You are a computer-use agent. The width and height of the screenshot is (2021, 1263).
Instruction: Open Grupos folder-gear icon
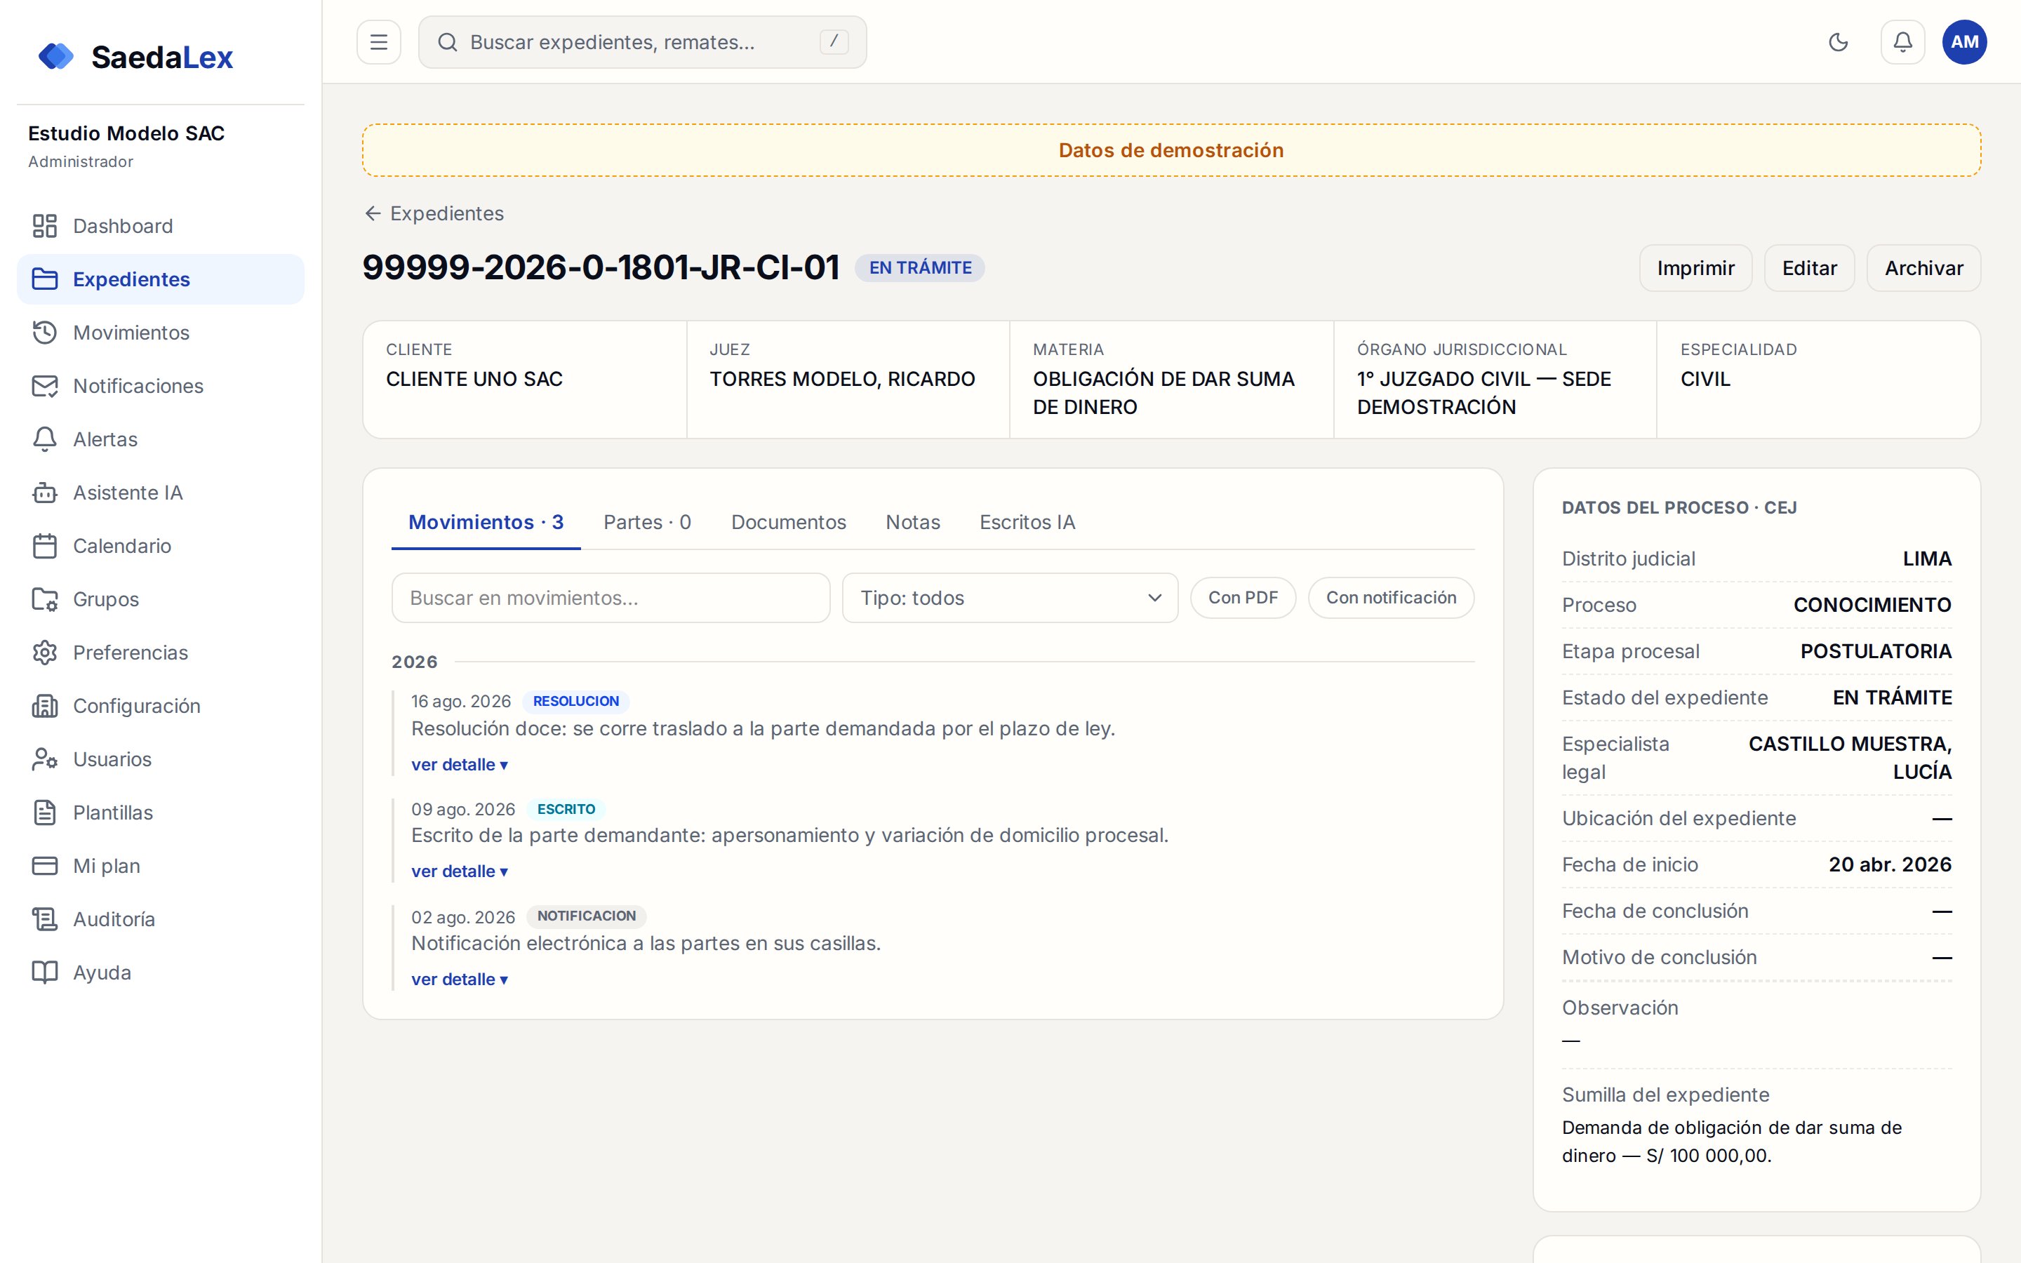click(x=44, y=600)
